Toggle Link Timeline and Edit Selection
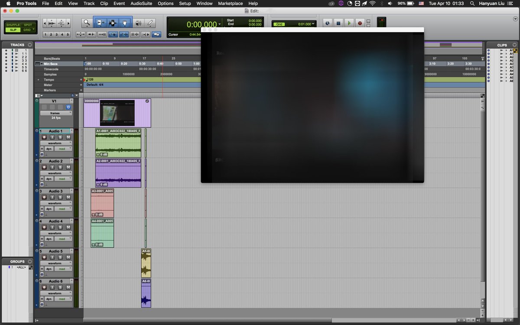 coord(124,34)
